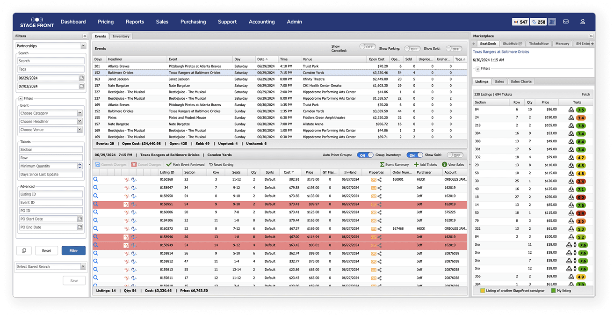Click the Reset button
Image resolution: width=614 pixels, height=315 pixels.
pyautogui.click(x=46, y=250)
